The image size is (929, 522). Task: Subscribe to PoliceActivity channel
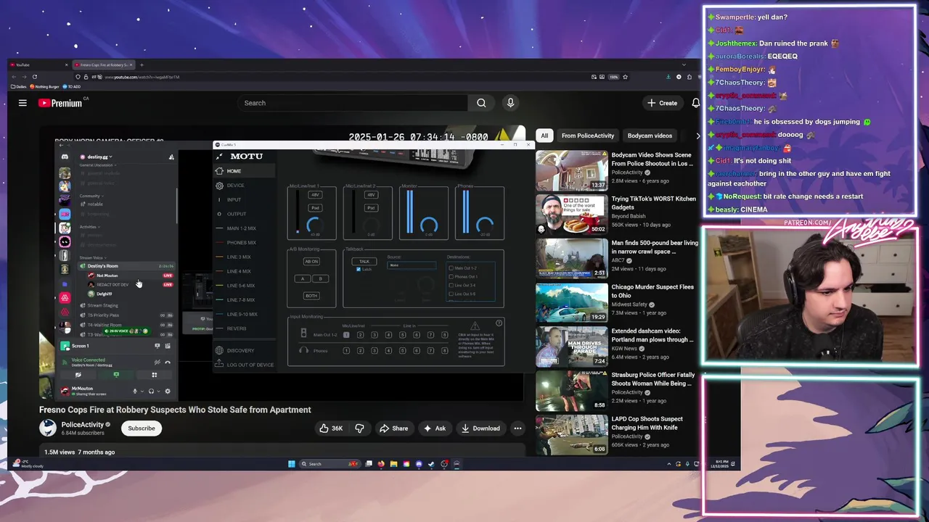coord(142,428)
